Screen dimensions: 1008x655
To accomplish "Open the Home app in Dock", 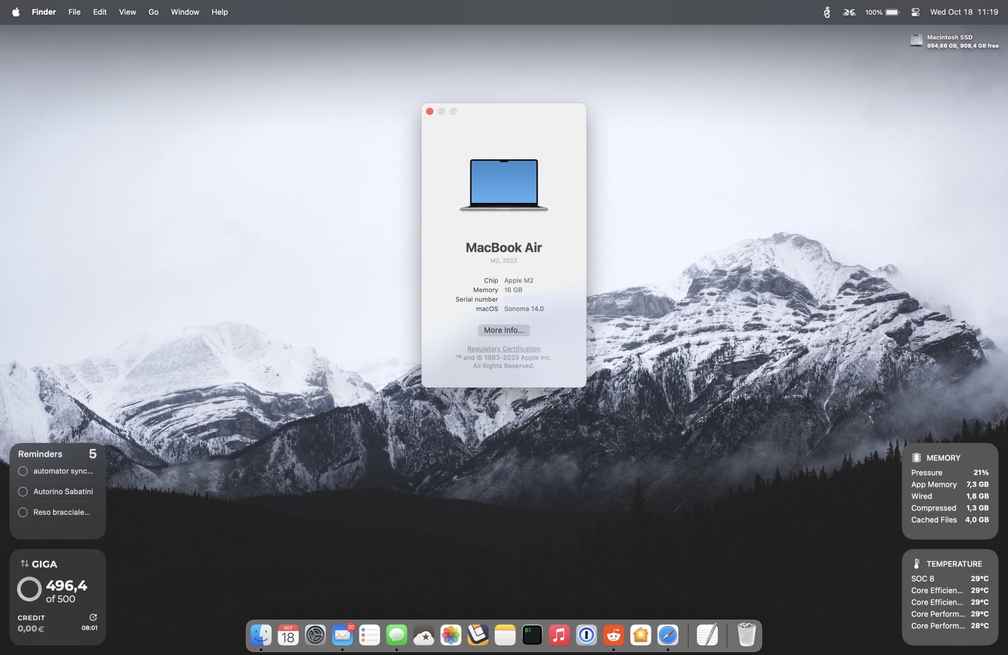I will 641,635.
